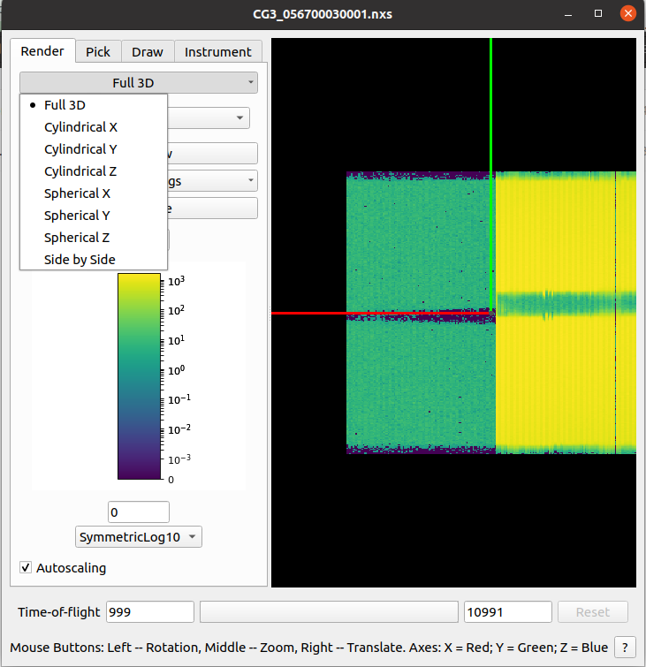Choose Cylindrical Y projection
The width and height of the screenshot is (646, 667).
(94, 149)
